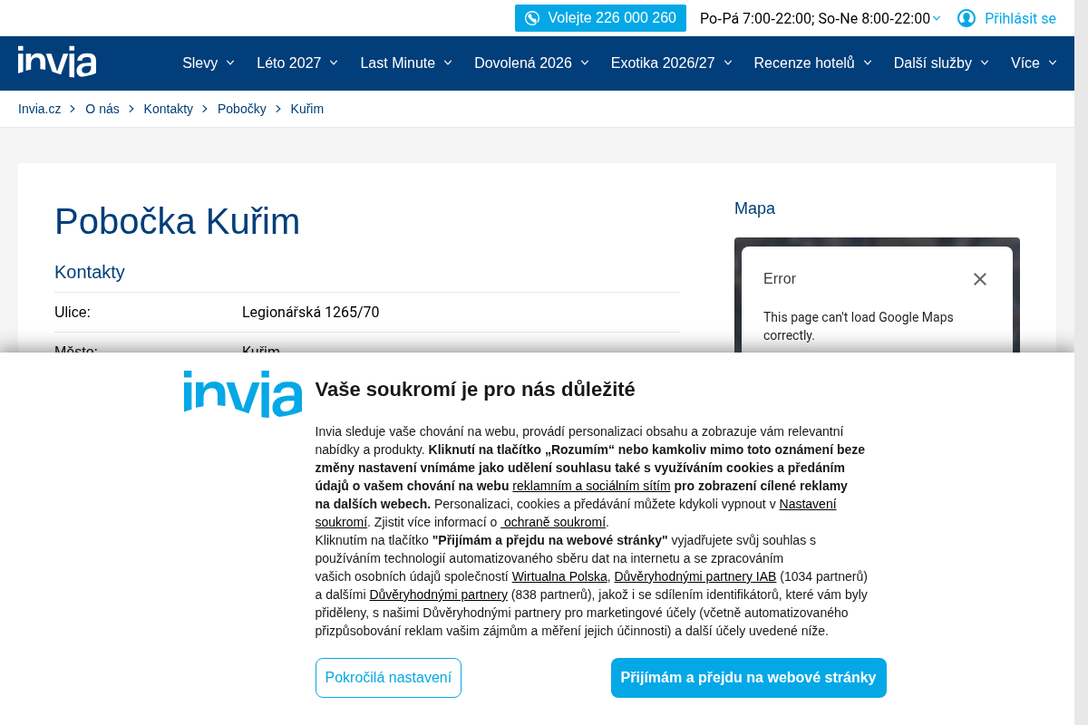This screenshot has height=725, width=1088.
Task: Open the ochraně soukromí link
Action: click(x=553, y=522)
